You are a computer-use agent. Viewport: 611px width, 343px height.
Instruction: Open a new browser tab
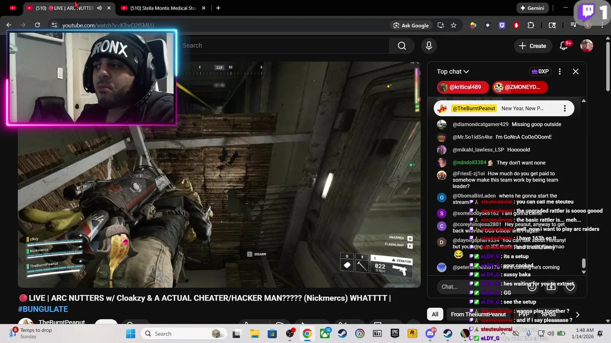218,8
